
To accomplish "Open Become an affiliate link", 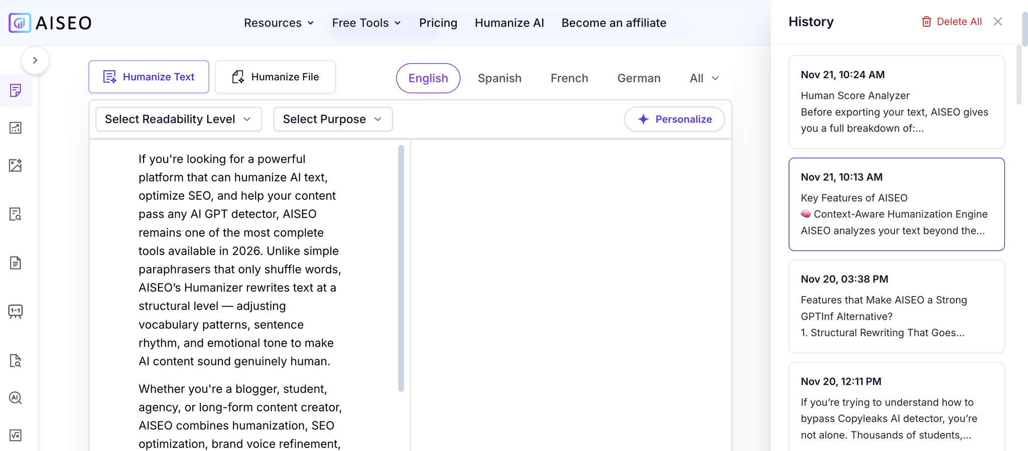I will coord(614,23).
